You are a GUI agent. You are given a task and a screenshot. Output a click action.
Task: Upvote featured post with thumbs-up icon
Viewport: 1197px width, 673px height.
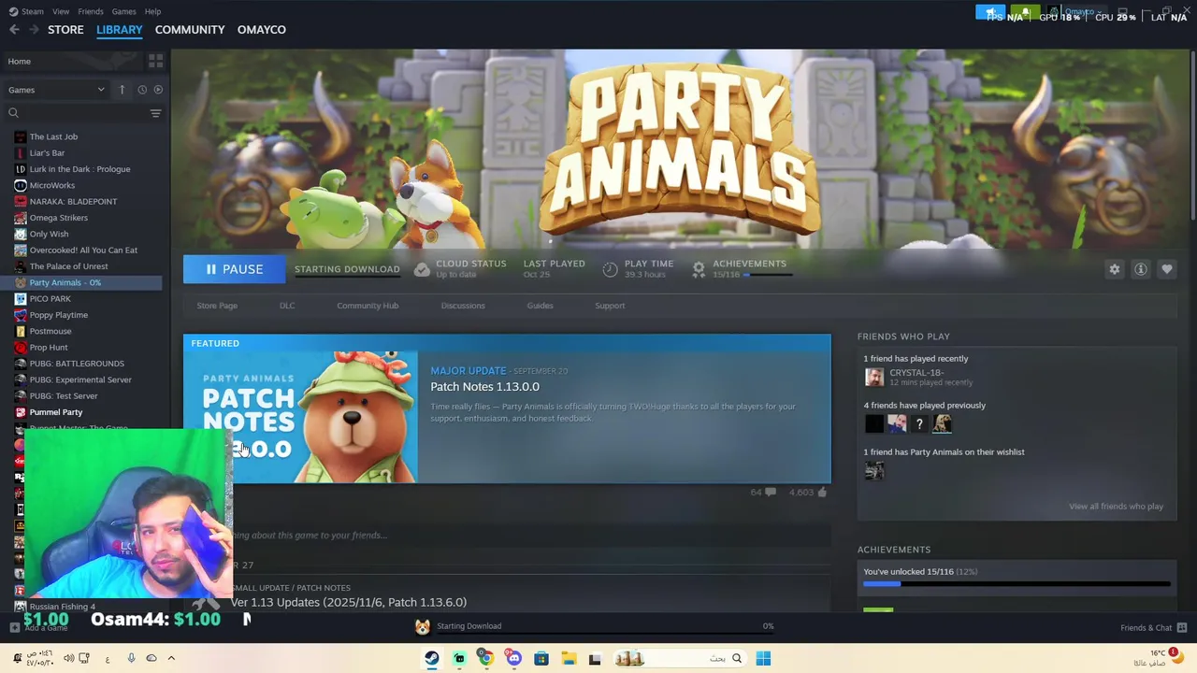[823, 492]
